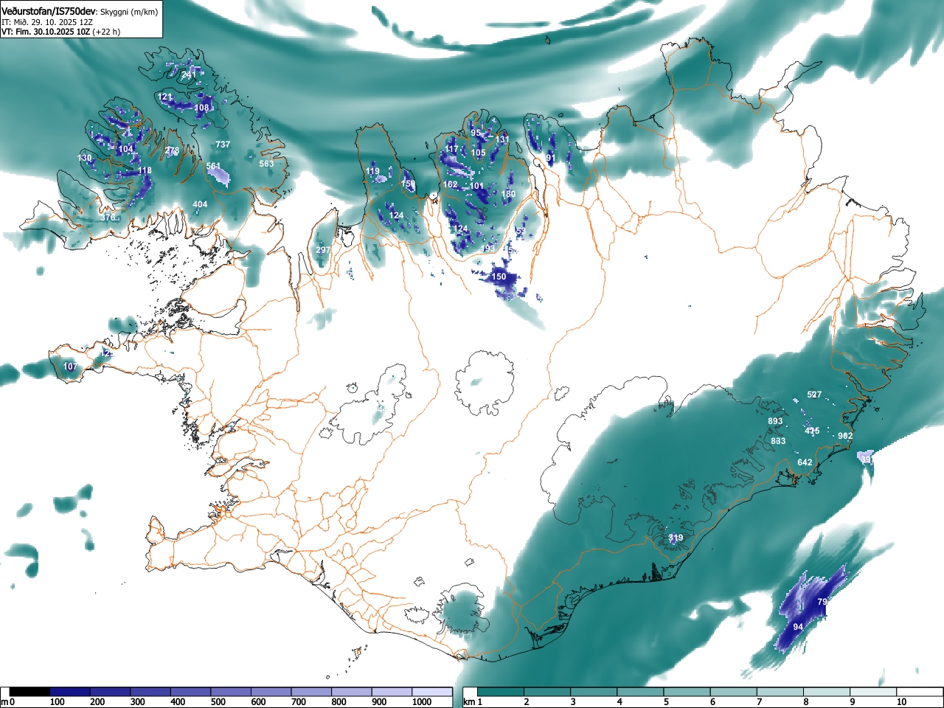Screen dimensions: 944x708
Task: Click the visibility value 561 on the map
Action: coord(213,167)
